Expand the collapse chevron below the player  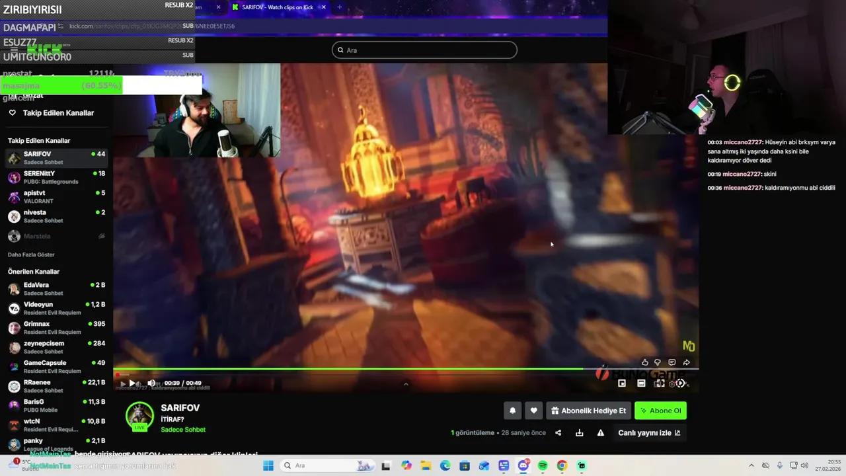click(406, 384)
